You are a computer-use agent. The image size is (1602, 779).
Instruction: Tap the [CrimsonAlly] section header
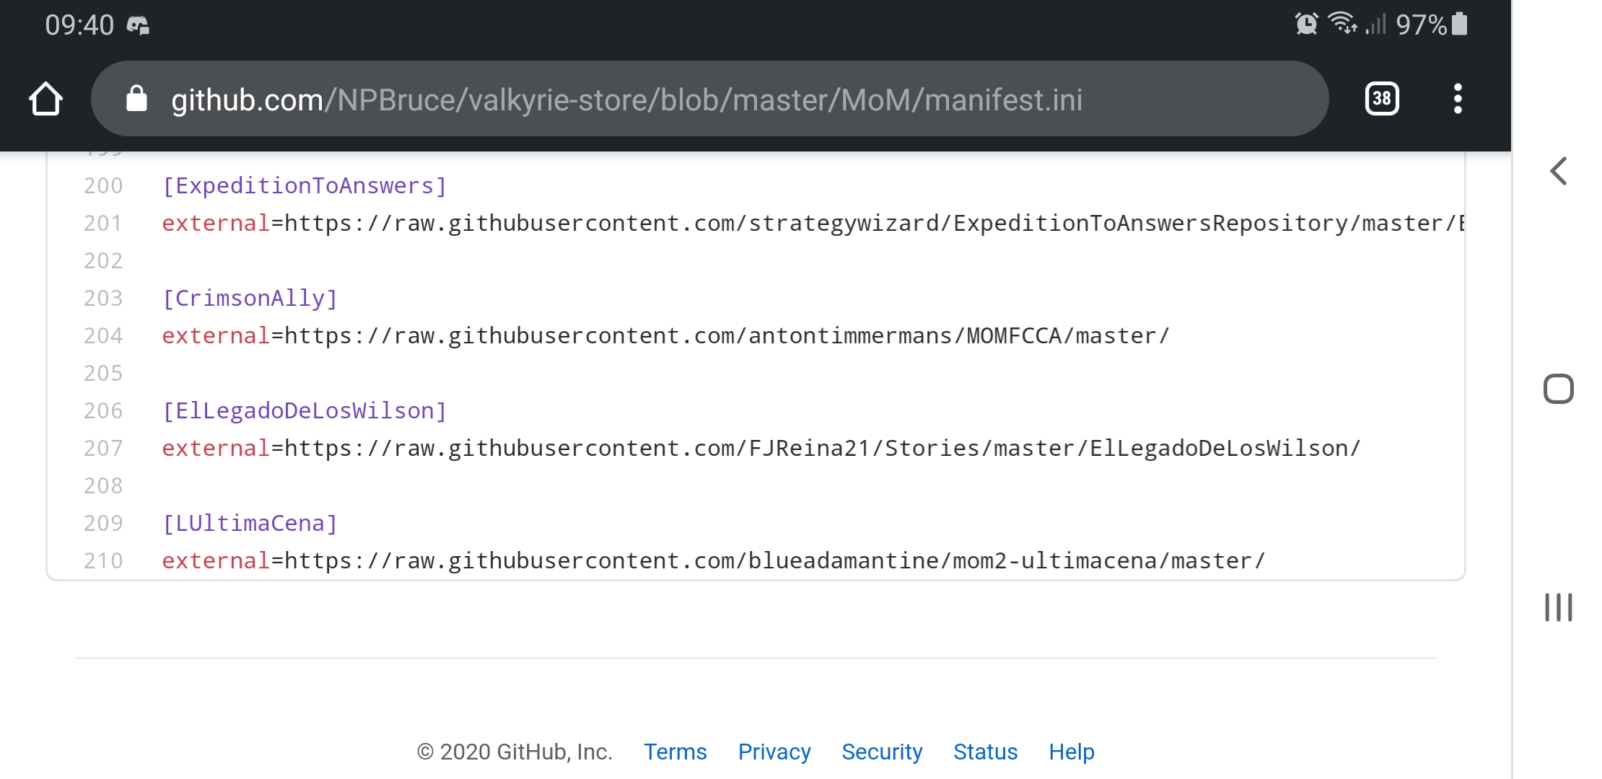250,299
